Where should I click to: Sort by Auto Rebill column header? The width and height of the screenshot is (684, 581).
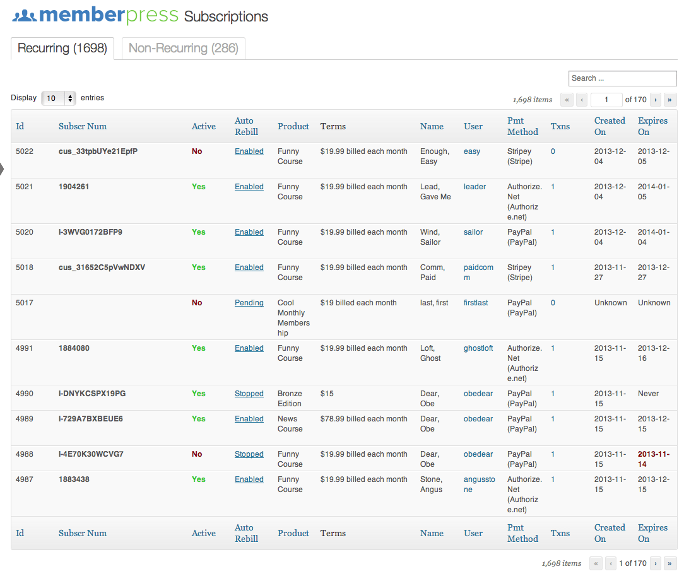click(247, 127)
